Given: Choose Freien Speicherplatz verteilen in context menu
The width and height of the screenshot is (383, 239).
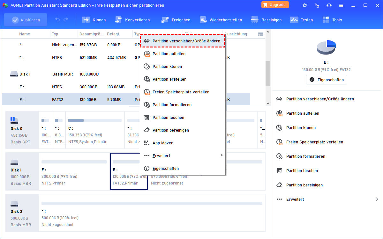Looking at the screenshot, I should (183, 92).
